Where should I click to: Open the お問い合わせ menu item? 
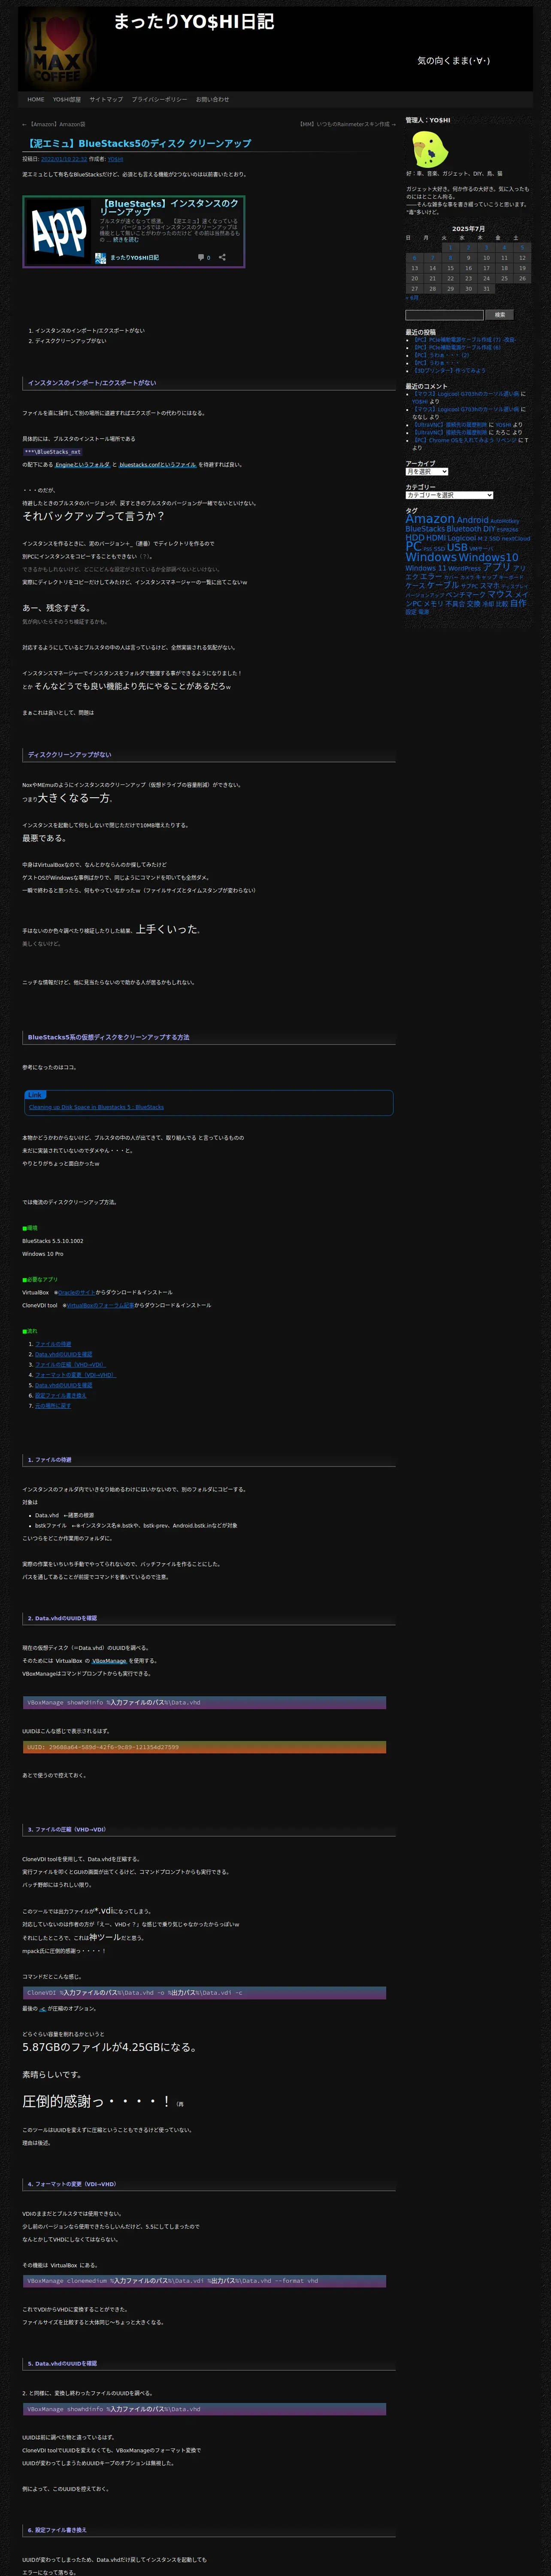point(212,100)
